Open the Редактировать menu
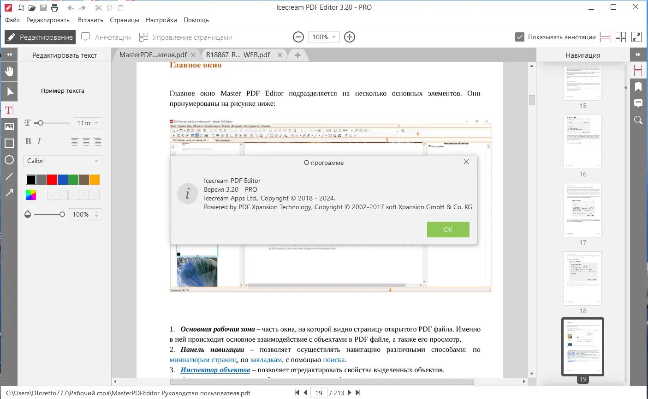Screen dimensions: 648x399 coord(48,20)
